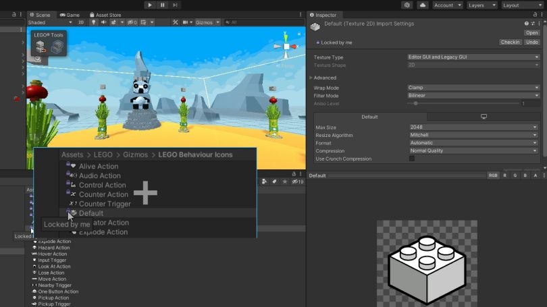Image resolution: width=547 pixels, height=307 pixels.
Task: Click the standalone platform monitor tab
Action: tap(484, 117)
